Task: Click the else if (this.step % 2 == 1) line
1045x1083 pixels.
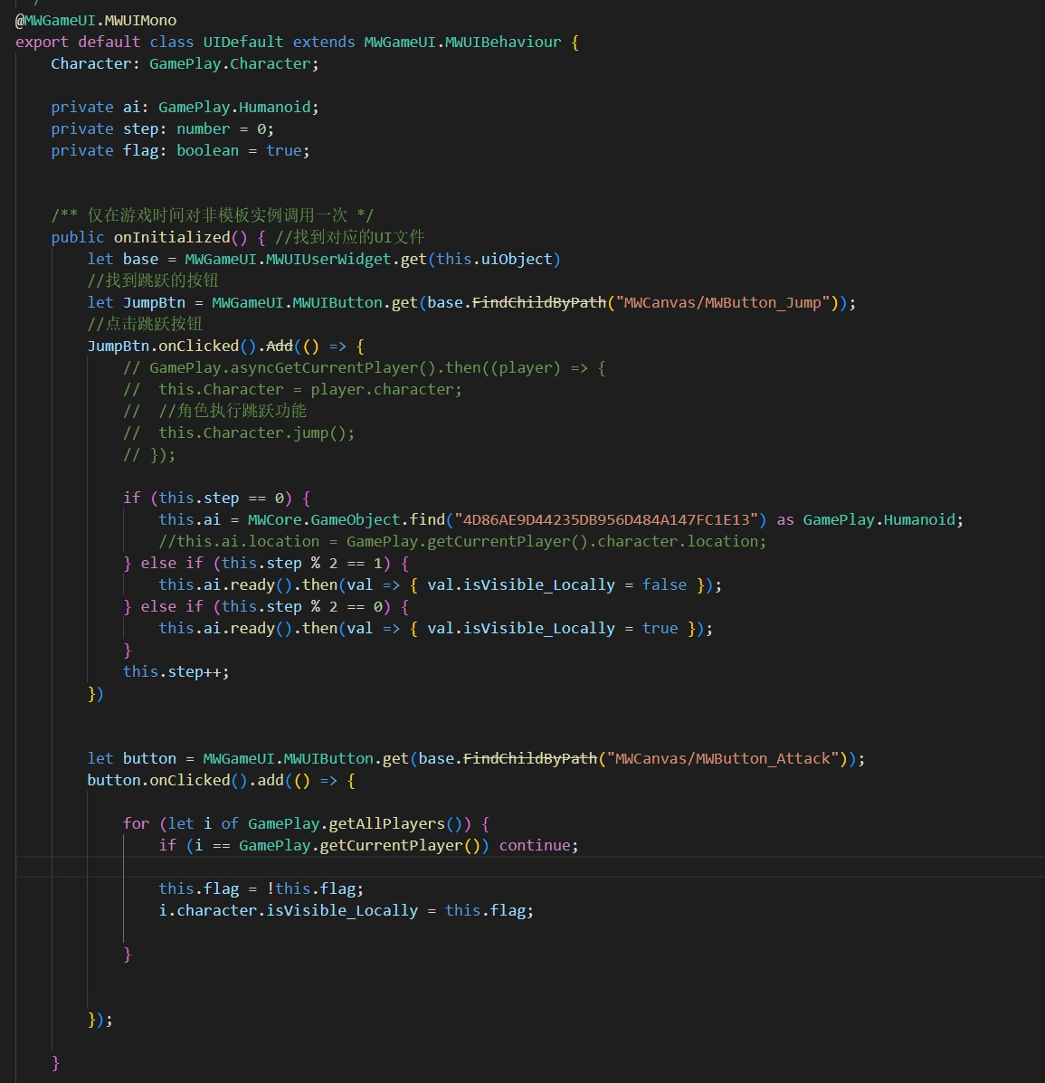Action: click(x=266, y=563)
